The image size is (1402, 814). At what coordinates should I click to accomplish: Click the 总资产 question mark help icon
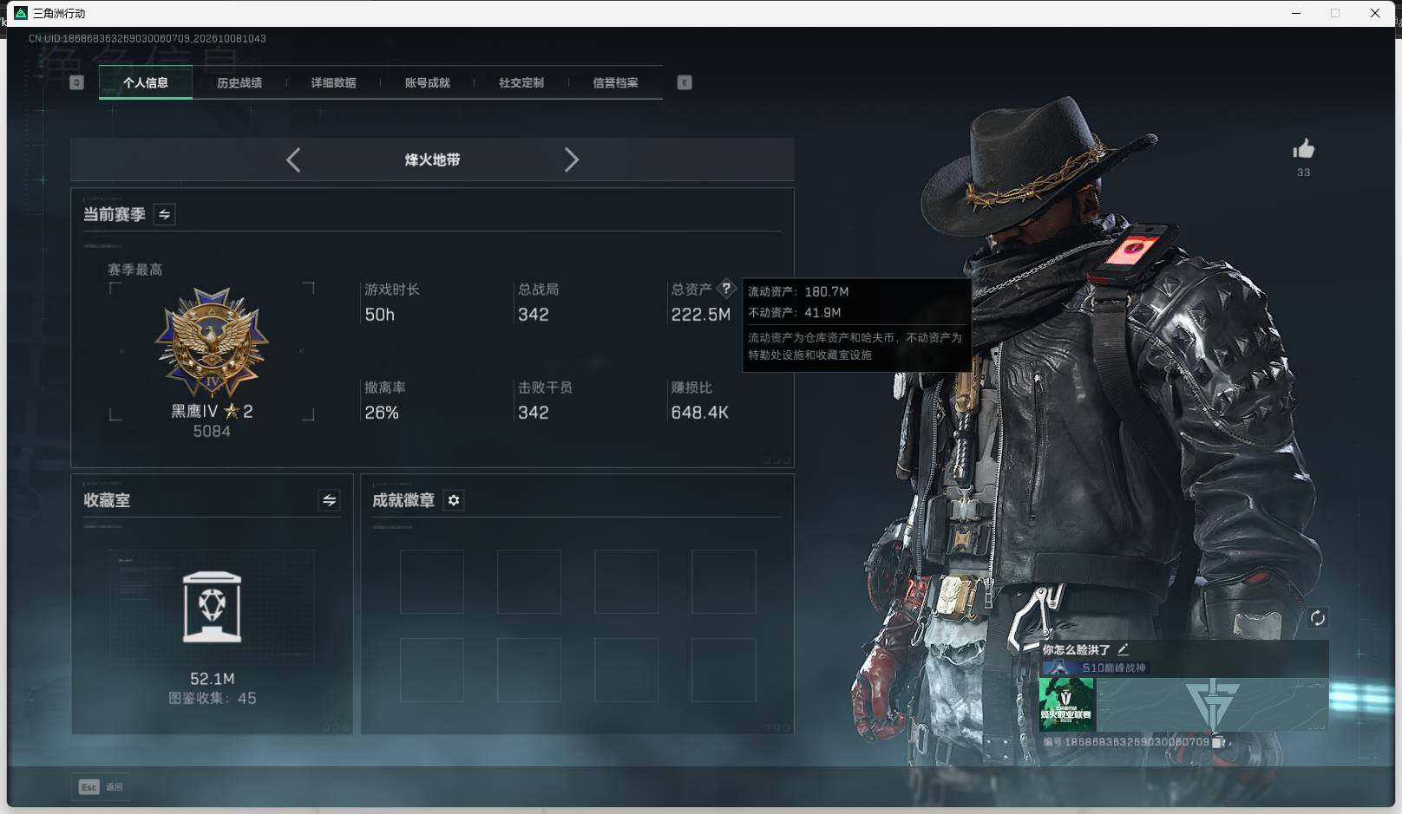[726, 289]
